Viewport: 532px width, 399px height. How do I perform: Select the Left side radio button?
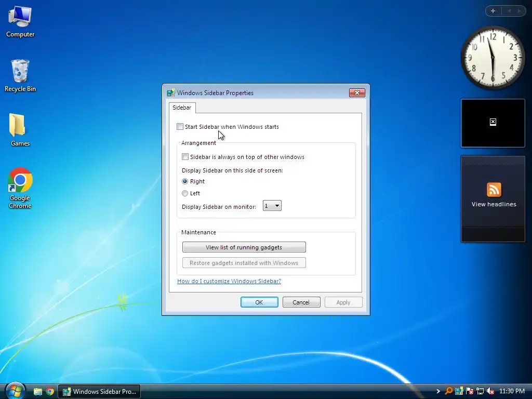tap(185, 193)
